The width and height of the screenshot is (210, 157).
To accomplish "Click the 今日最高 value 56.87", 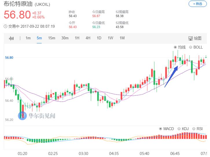I will point(96,16).
